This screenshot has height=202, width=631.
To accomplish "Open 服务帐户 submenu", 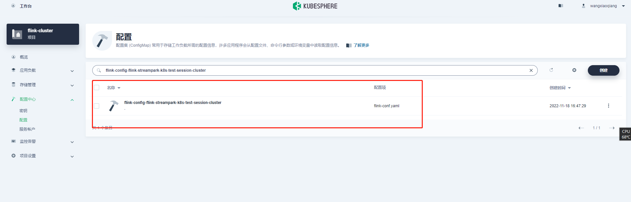I will (x=27, y=129).
